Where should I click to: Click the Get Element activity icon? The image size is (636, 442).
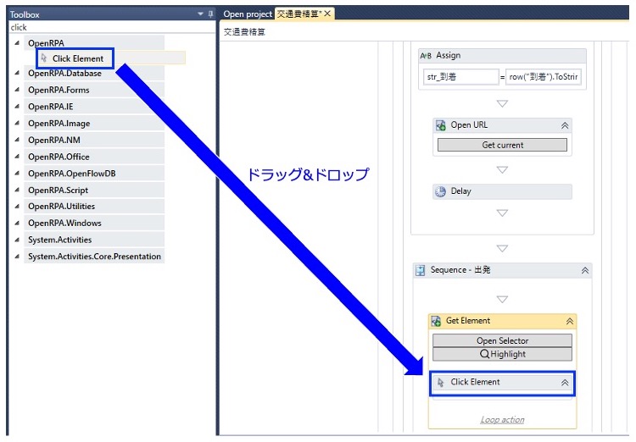pos(436,321)
